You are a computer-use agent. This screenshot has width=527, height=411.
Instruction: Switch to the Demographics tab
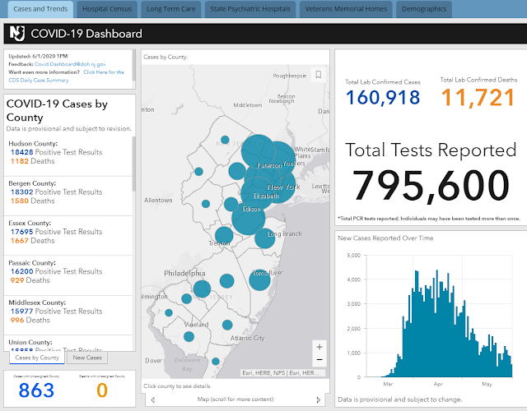point(424,9)
